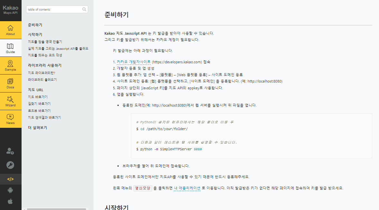Screen dimensions: 379x210
Task: Go to 지도를 띄우는 코드 작성
Action: coord(45,55)
